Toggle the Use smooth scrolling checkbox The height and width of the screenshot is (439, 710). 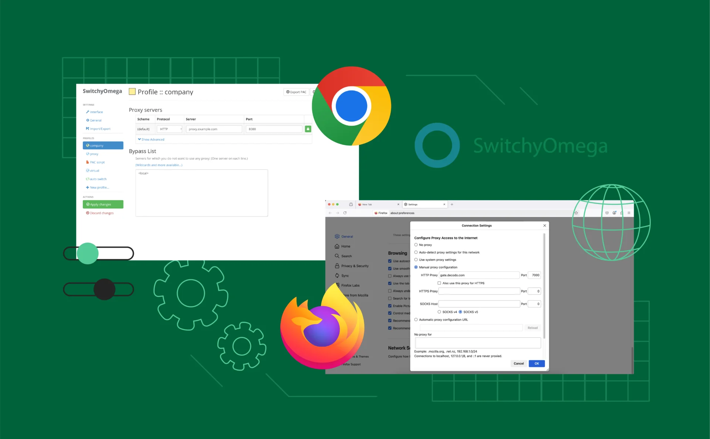tap(390, 269)
